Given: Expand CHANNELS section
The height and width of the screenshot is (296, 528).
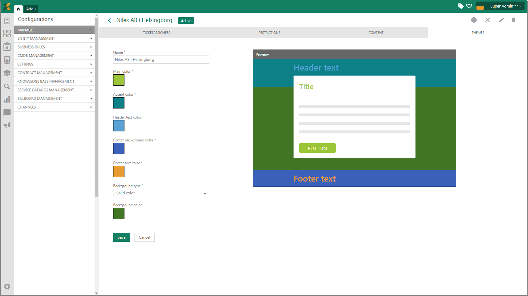Looking at the screenshot, I should pos(54,107).
